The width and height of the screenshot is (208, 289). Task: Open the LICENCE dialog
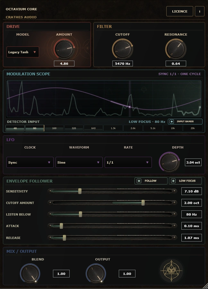coord(180,11)
